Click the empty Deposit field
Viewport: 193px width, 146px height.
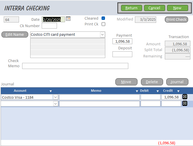click(x=122, y=54)
